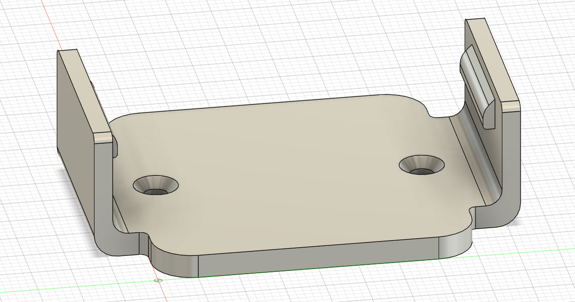
Task: Select the origin point where axes meet
Action: tap(159, 279)
